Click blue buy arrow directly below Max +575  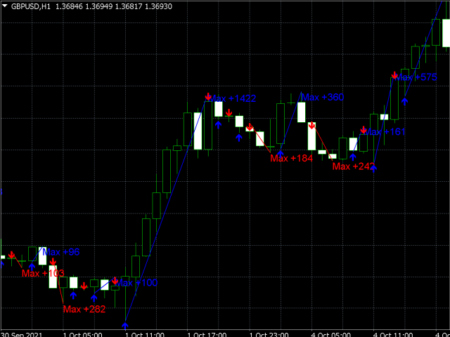(x=405, y=101)
